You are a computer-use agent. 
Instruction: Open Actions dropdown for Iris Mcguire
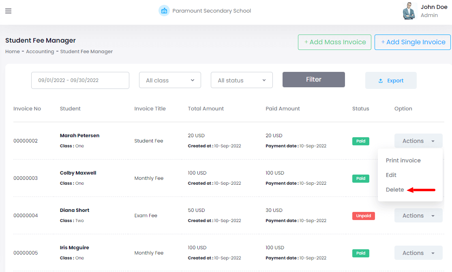[x=418, y=253]
